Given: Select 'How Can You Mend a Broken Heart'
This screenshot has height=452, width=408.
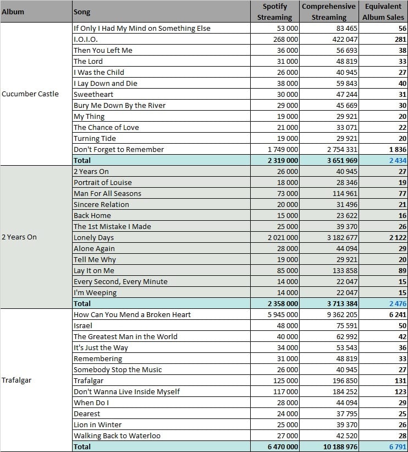Looking at the screenshot, I should pos(161,314).
